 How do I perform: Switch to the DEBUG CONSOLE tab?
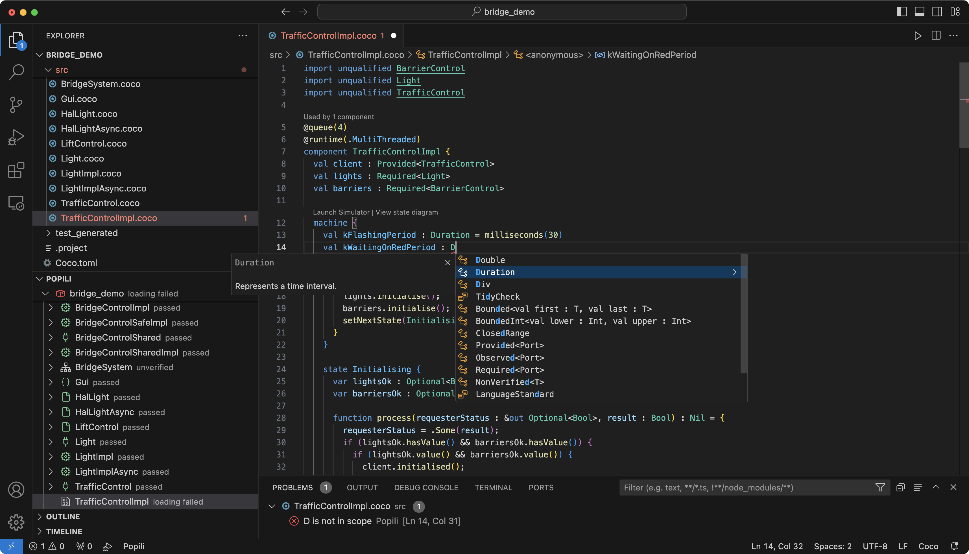[x=426, y=487]
